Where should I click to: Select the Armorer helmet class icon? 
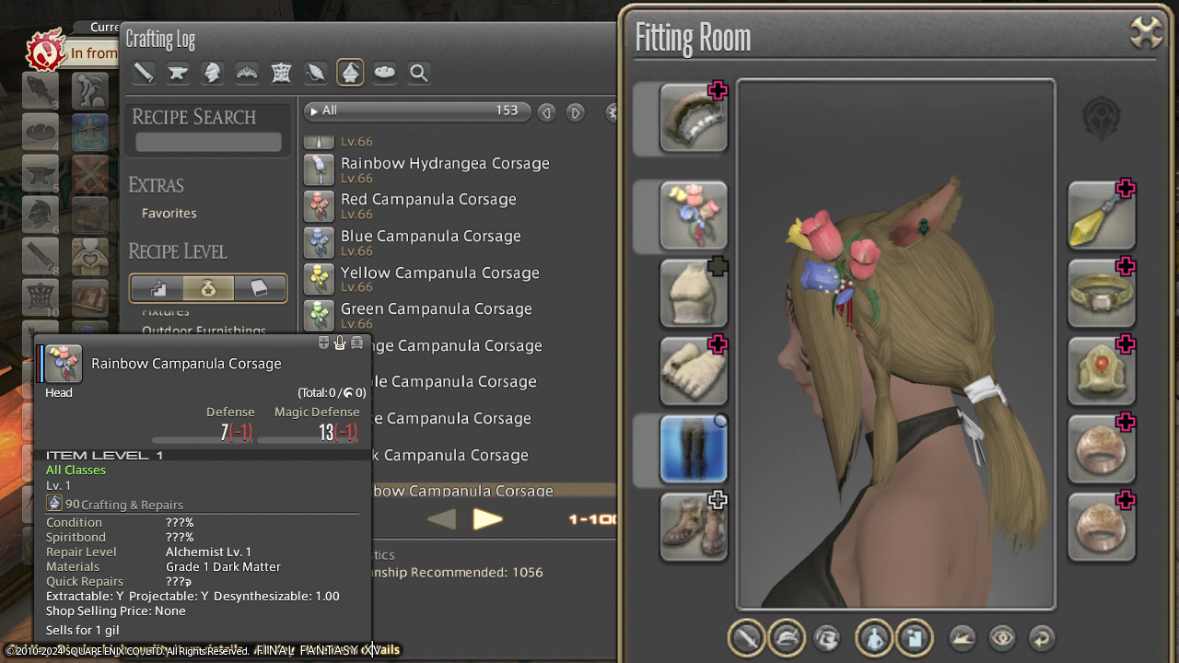pyautogui.click(x=212, y=73)
